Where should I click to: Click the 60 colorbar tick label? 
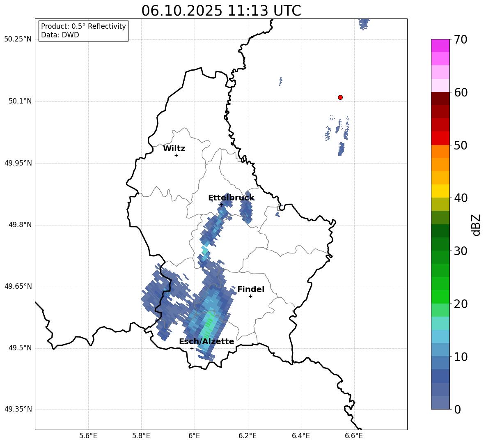tap(461, 92)
